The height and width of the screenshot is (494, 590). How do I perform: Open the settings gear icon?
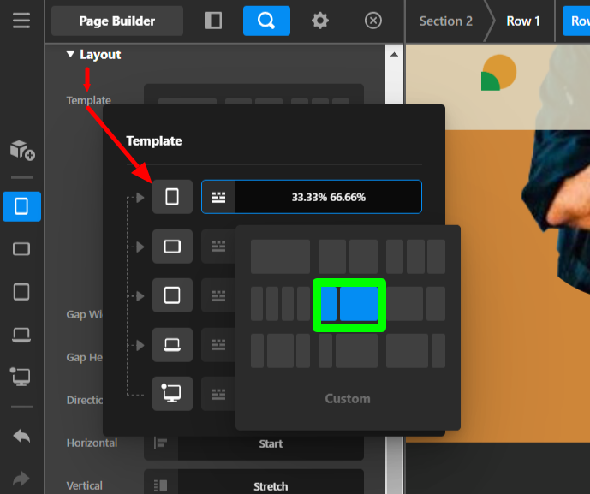point(320,21)
